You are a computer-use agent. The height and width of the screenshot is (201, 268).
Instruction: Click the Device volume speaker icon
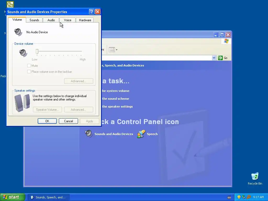click(23, 53)
